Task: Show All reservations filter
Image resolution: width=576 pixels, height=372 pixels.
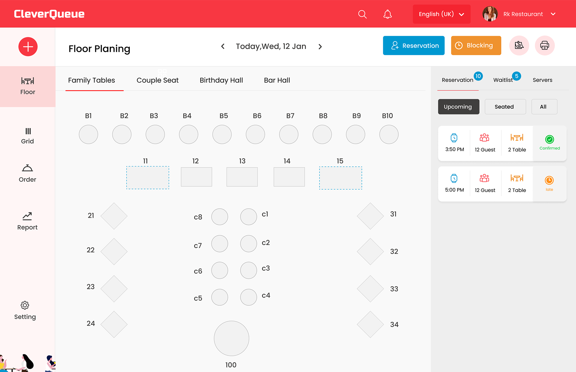Action: [544, 107]
